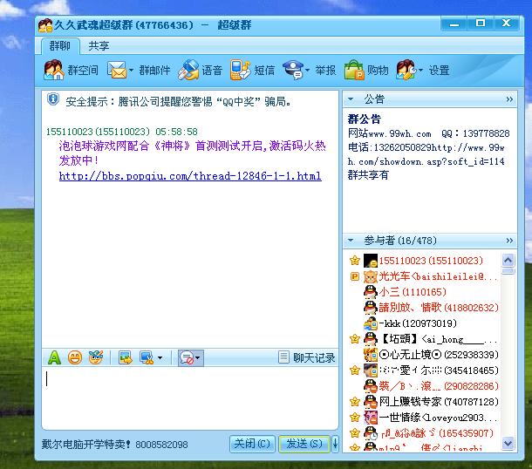Click the double chevron on 公告 header

point(509,99)
